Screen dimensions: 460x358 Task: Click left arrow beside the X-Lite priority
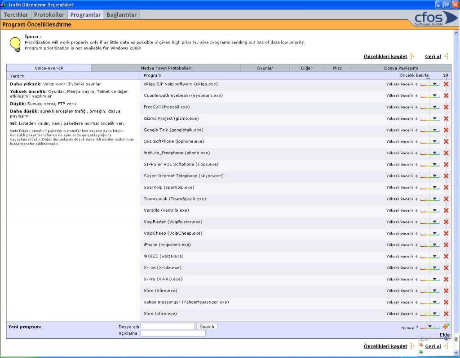pyautogui.click(x=416, y=268)
